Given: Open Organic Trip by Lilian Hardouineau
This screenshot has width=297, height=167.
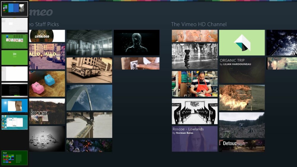Looking at the screenshot, I should point(242,70).
